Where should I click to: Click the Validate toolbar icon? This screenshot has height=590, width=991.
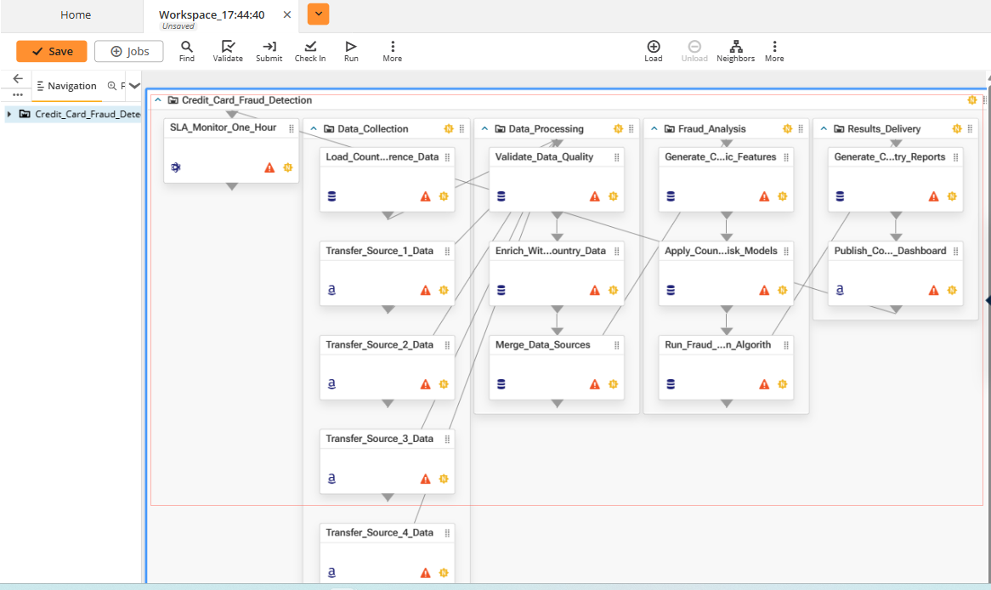click(228, 47)
